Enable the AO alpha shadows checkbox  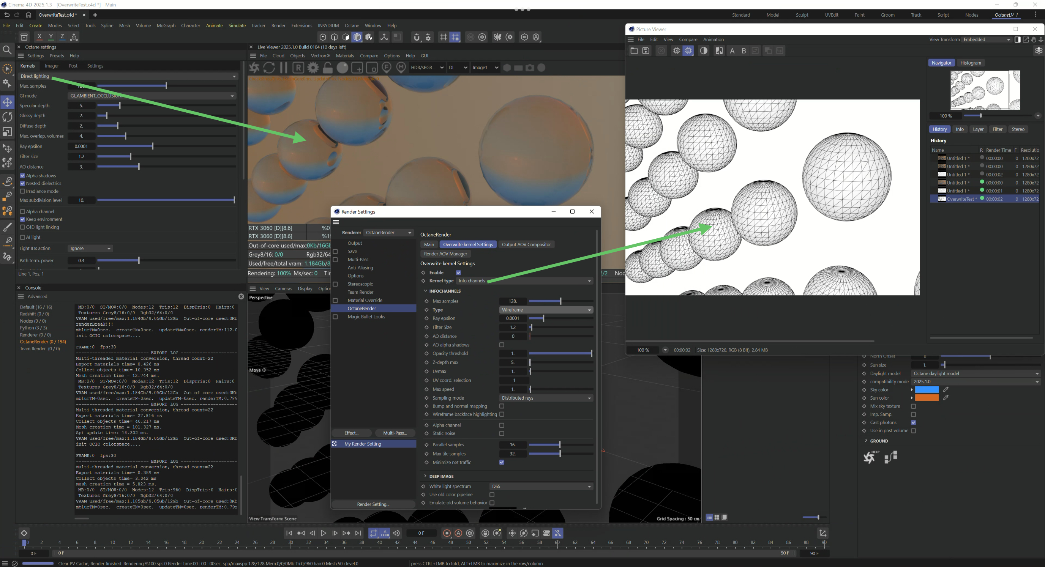(502, 345)
